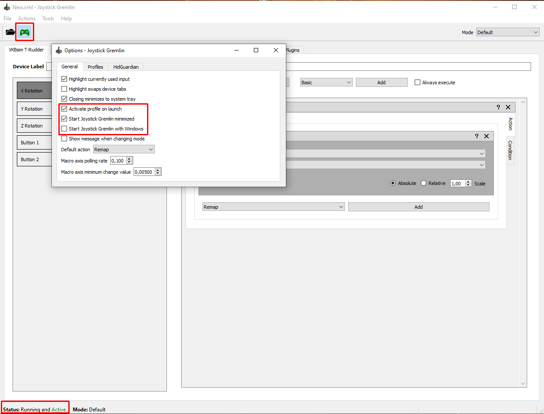Open the Tools menu
Screen dimensions: 544x414
coord(48,19)
